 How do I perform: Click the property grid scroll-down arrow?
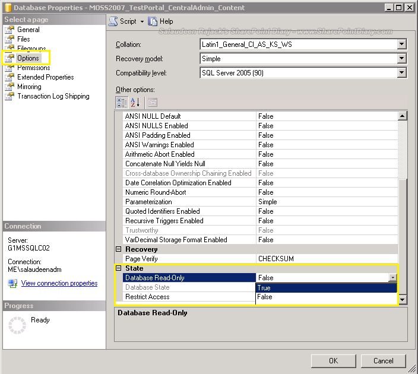[403, 300]
